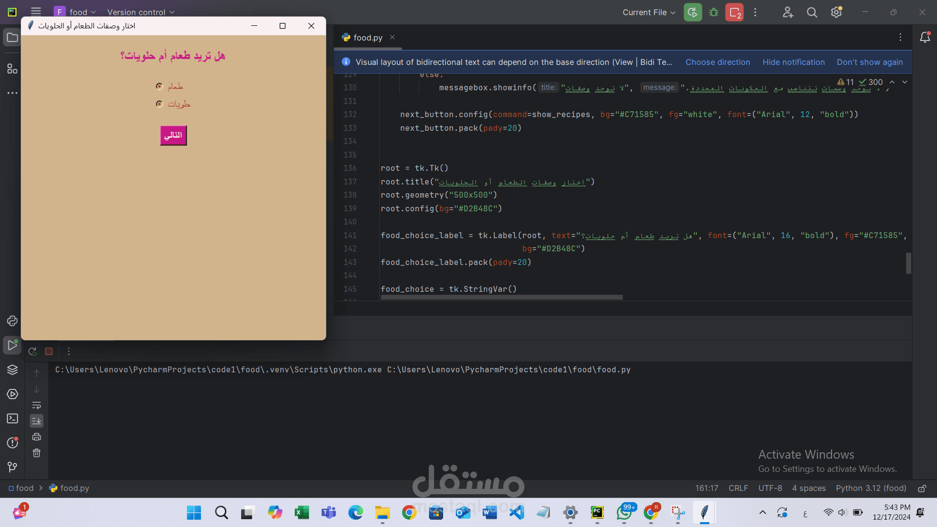
Task: Open the Project tool window folder icon
Action: coord(12,38)
